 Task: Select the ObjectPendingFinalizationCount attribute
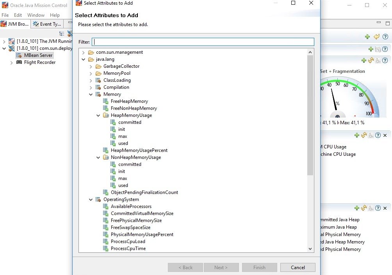[144, 192]
